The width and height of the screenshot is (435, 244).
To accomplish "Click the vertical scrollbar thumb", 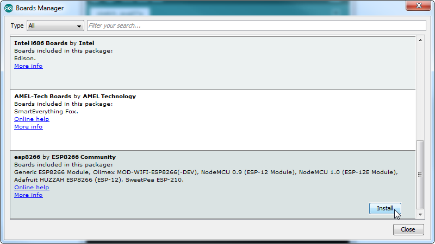I will [420, 175].
